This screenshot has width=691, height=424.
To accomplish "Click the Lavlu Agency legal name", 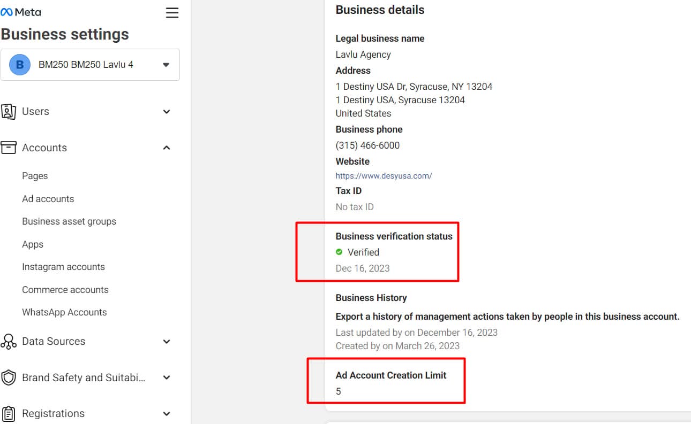I will pyautogui.click(x=363, y=55).
